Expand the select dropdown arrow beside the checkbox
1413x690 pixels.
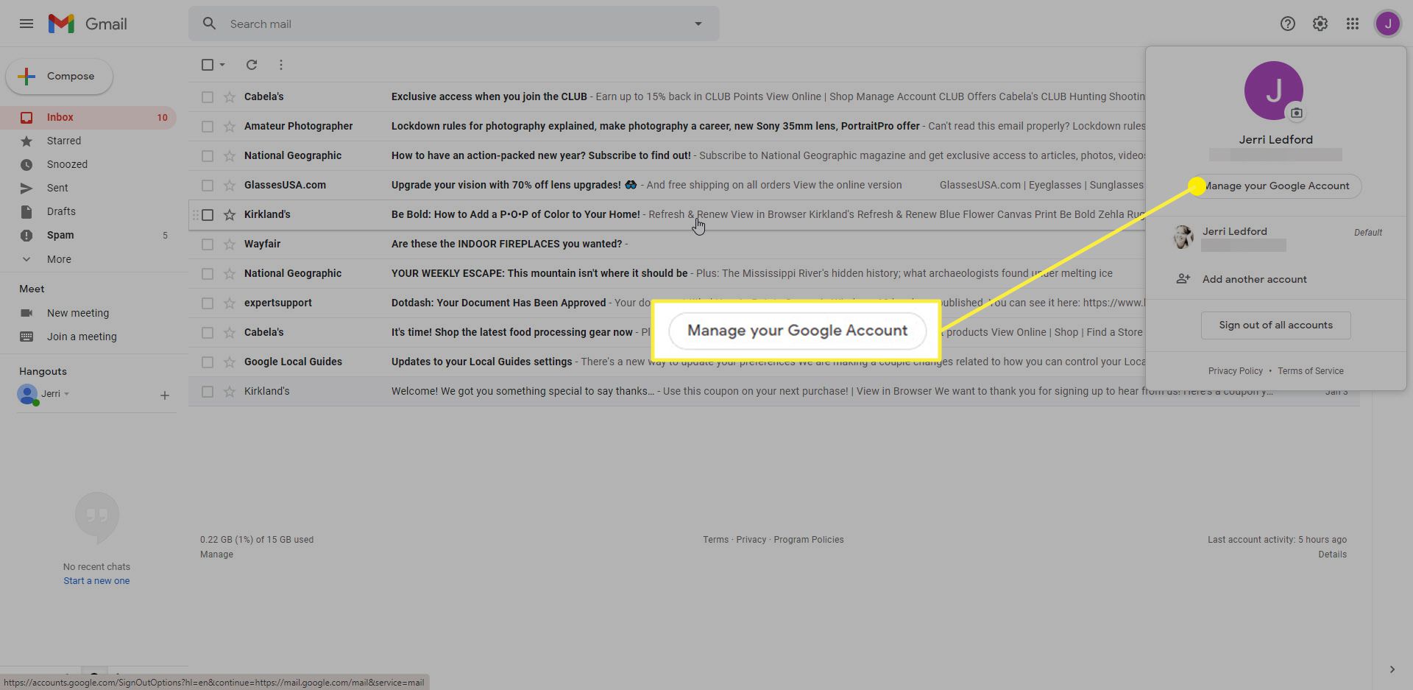[x=222, y=65]
